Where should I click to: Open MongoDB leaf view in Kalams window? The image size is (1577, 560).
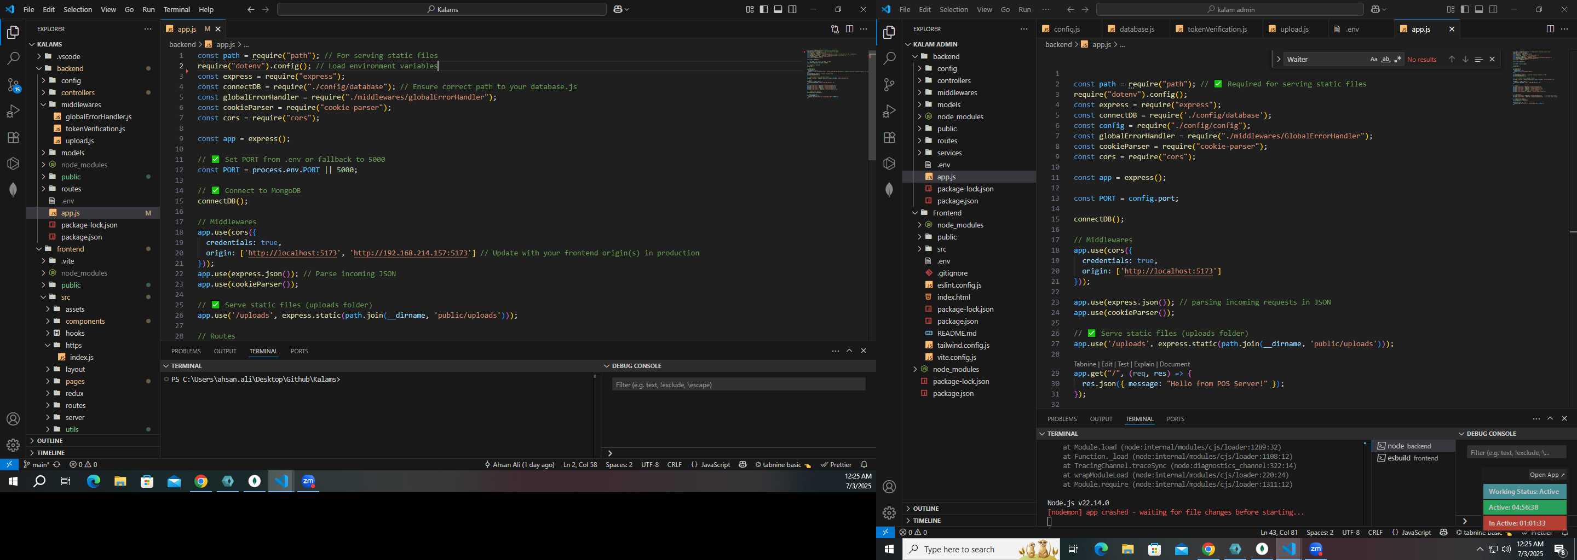(13, 190)
